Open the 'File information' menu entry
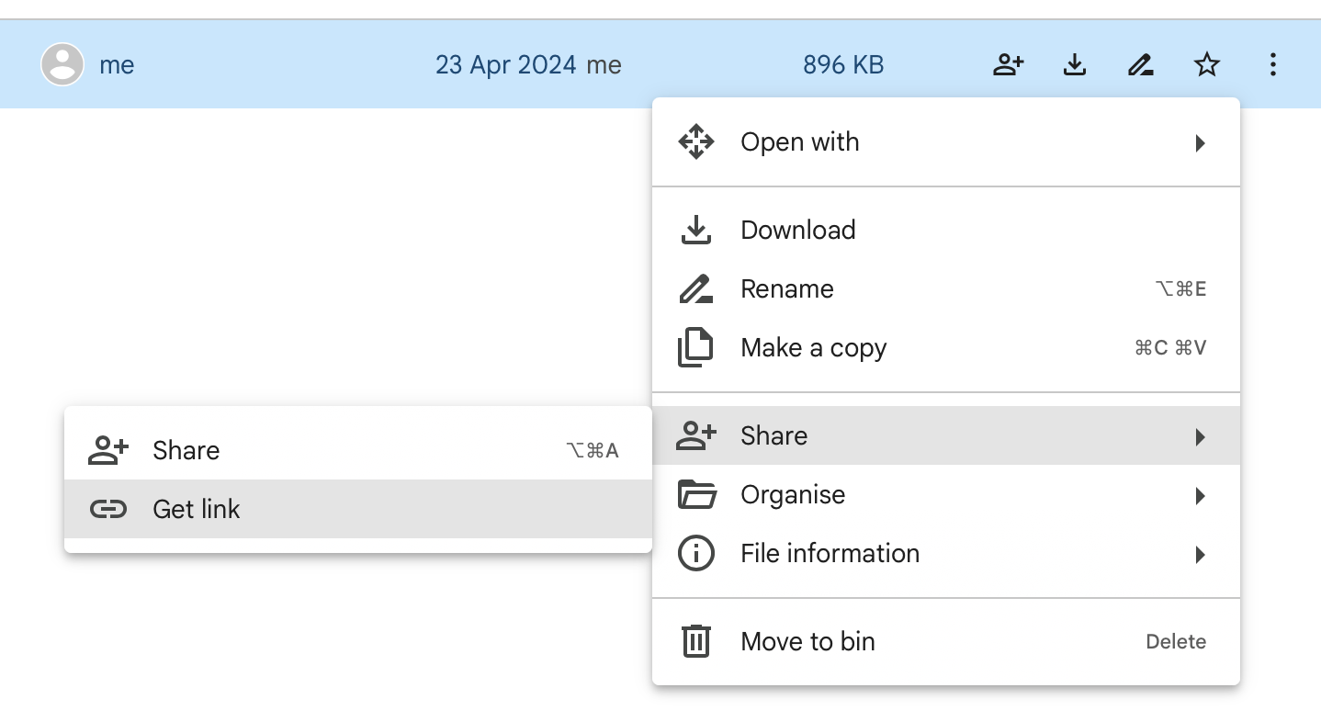 pos(946,554)
